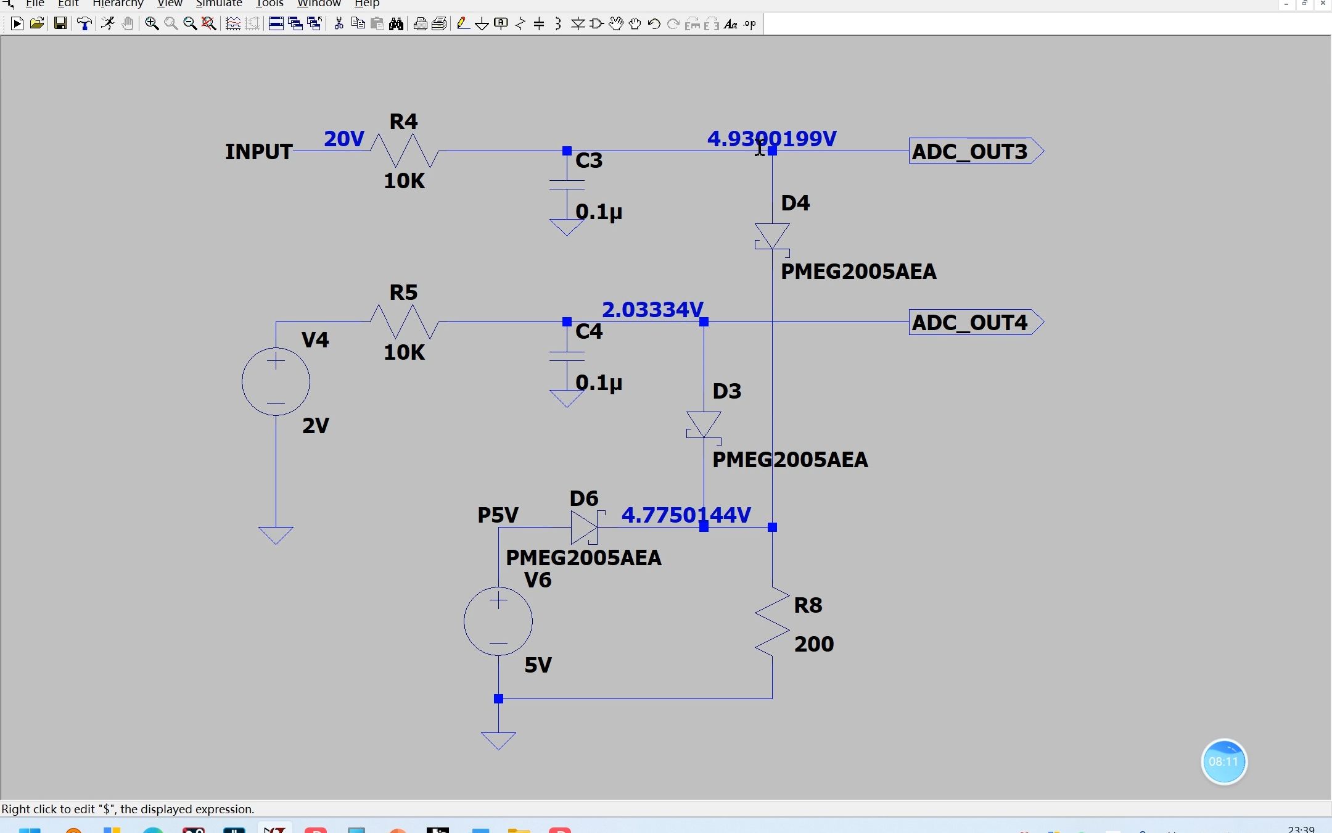Select the Label Net tool
The width and height of the screenshot is (1332, 833).
(x=501, y=24)
